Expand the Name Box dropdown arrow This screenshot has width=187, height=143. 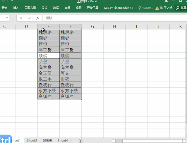click(x=7, y=18)
